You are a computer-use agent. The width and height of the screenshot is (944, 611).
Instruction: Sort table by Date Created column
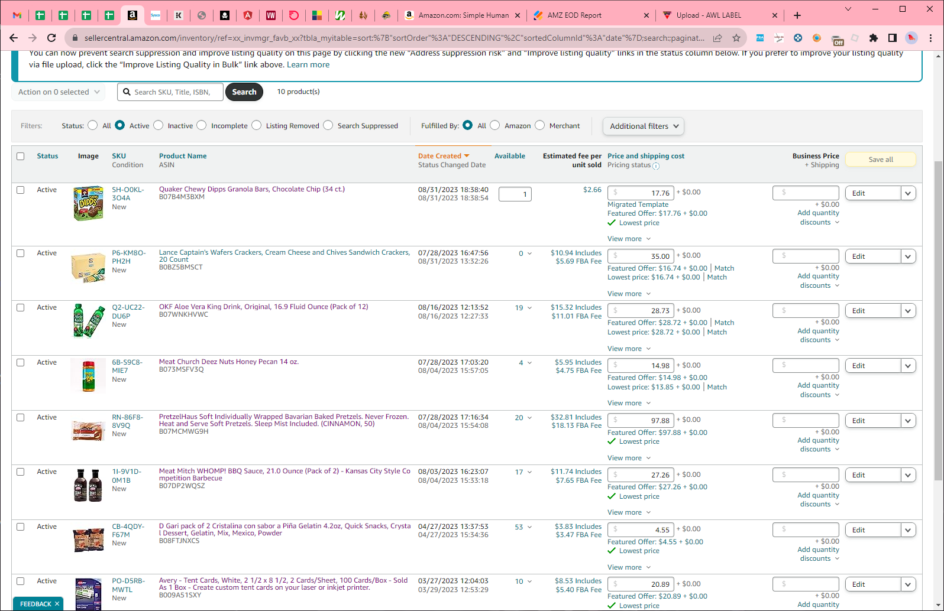pyautogui.click(x=444, y=156)
